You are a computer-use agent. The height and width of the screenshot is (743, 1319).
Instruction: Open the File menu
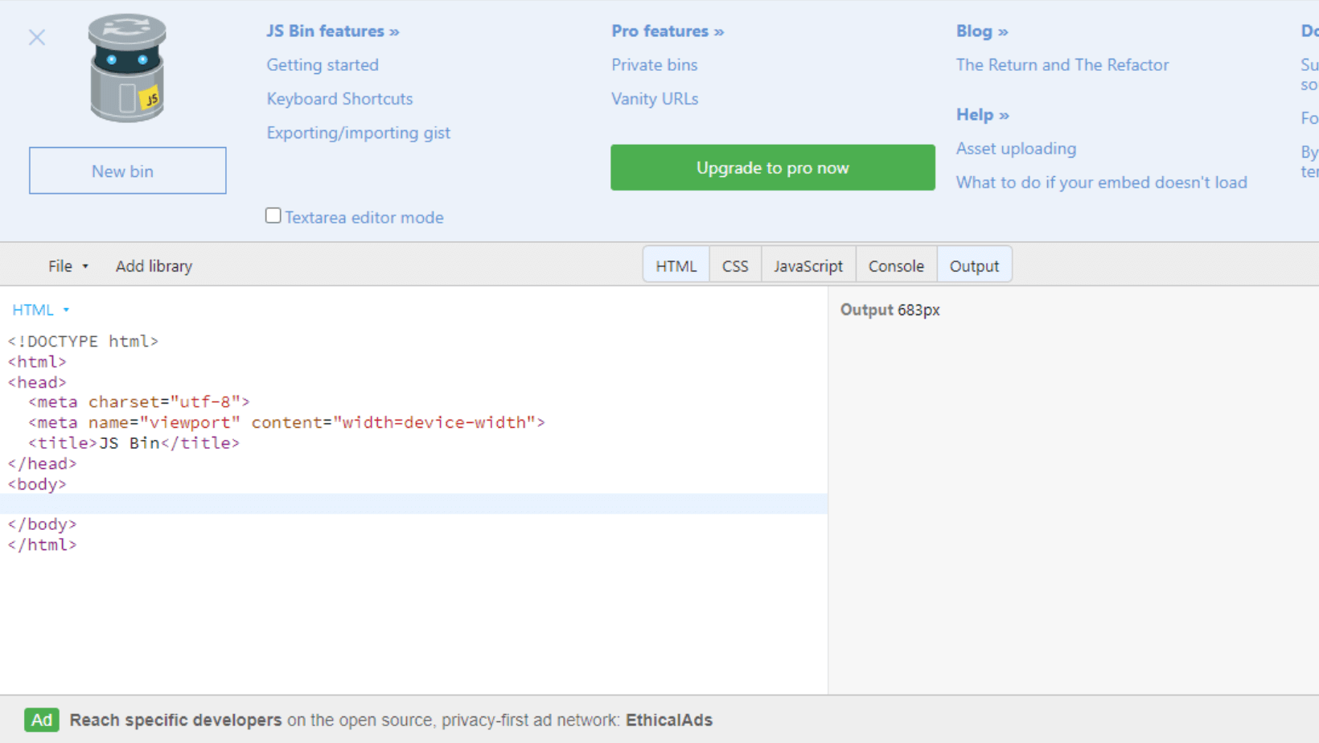[68, 265]
